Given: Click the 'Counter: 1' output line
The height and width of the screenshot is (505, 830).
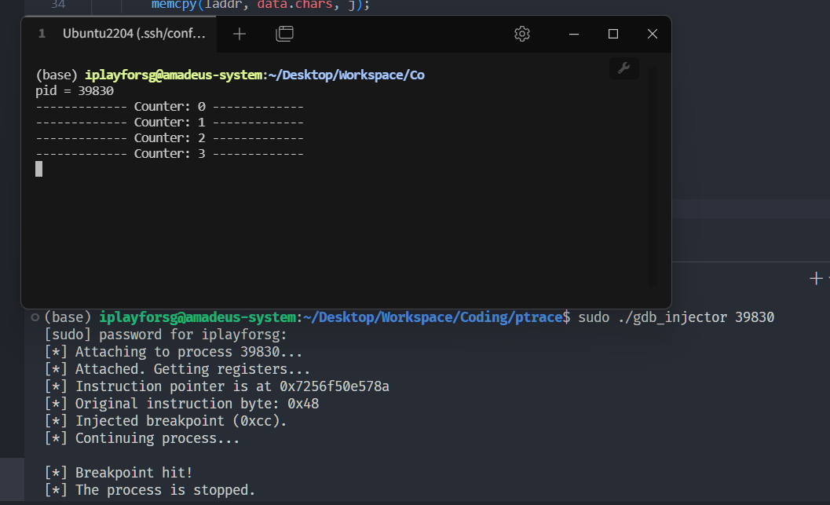Looking at the screenshot, I should (x=170, y=123).
